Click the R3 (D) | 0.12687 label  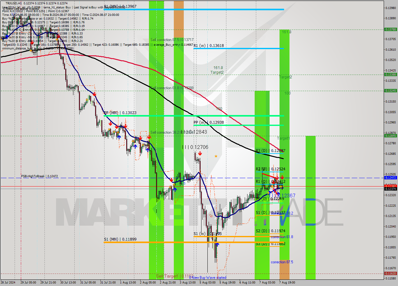point(271,151)
